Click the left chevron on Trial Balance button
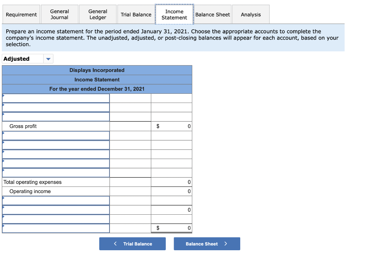 pyautogui.click(x=115, y=244)
